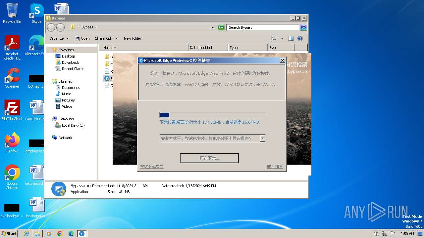Sort by the Name column header

click(x=143, y=48)
